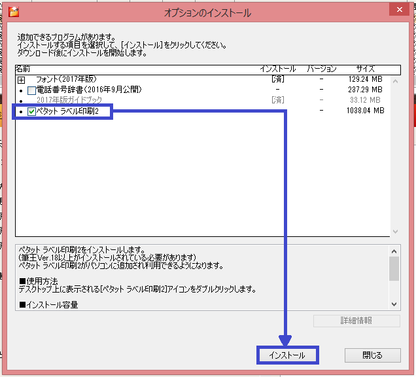Click the インストール column header
Screen dimensions: 416x377
pyautogui.click(x=277, y=69)
